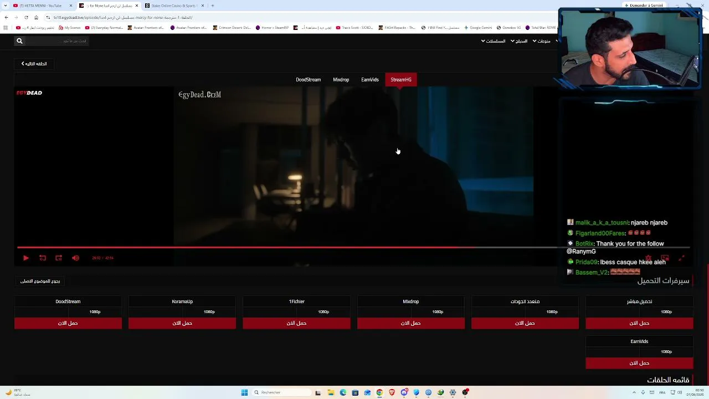
Task: Open Brave browser from the taskbar
Action: (392, 392)
